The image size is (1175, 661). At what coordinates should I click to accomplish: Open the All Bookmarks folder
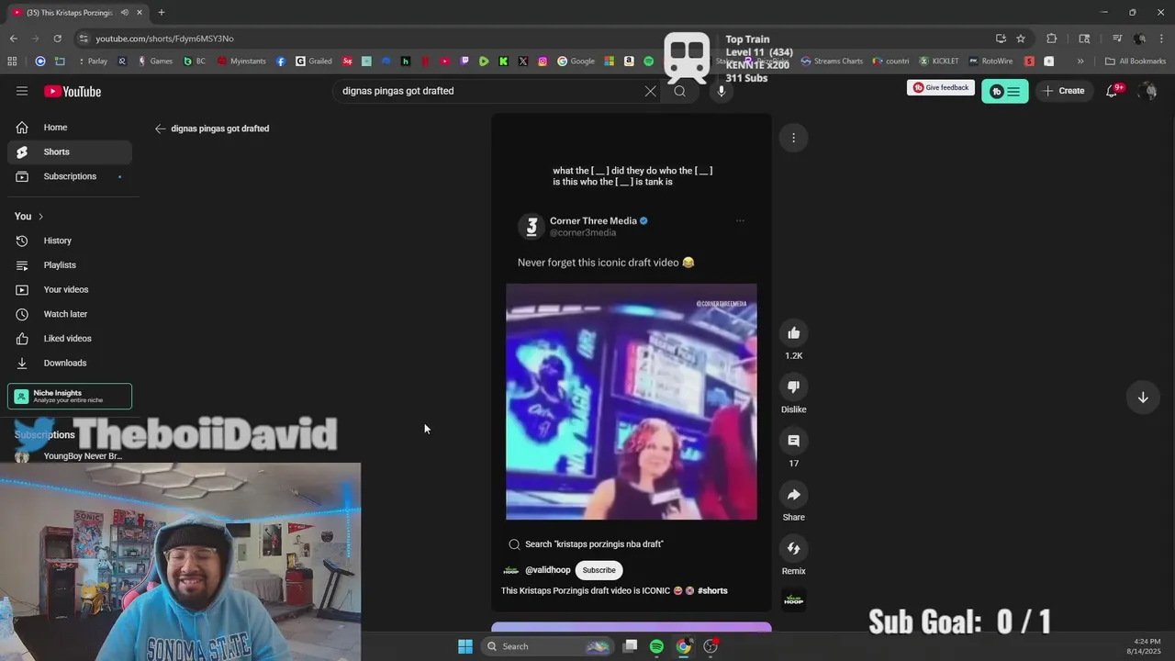pyautogui.click(x=1136, y=62)
